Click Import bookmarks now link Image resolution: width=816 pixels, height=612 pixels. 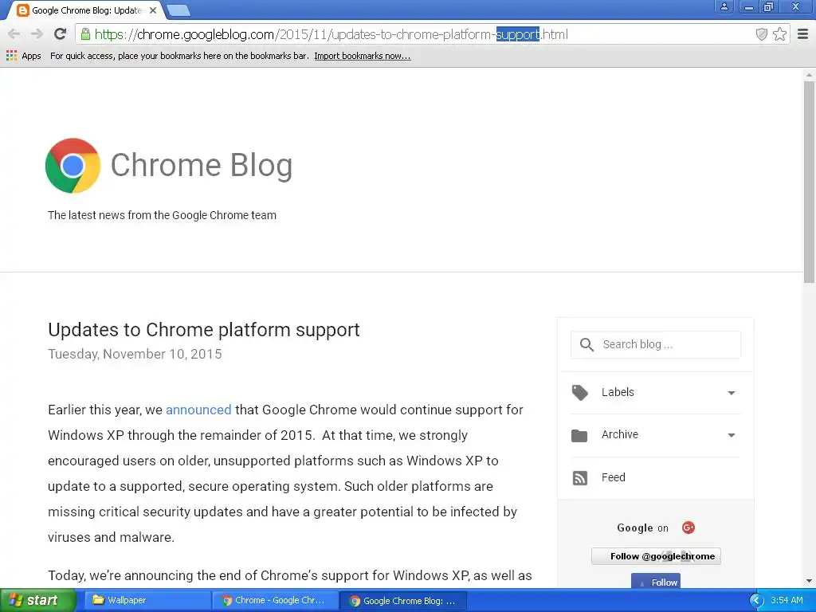coord(363,56)
